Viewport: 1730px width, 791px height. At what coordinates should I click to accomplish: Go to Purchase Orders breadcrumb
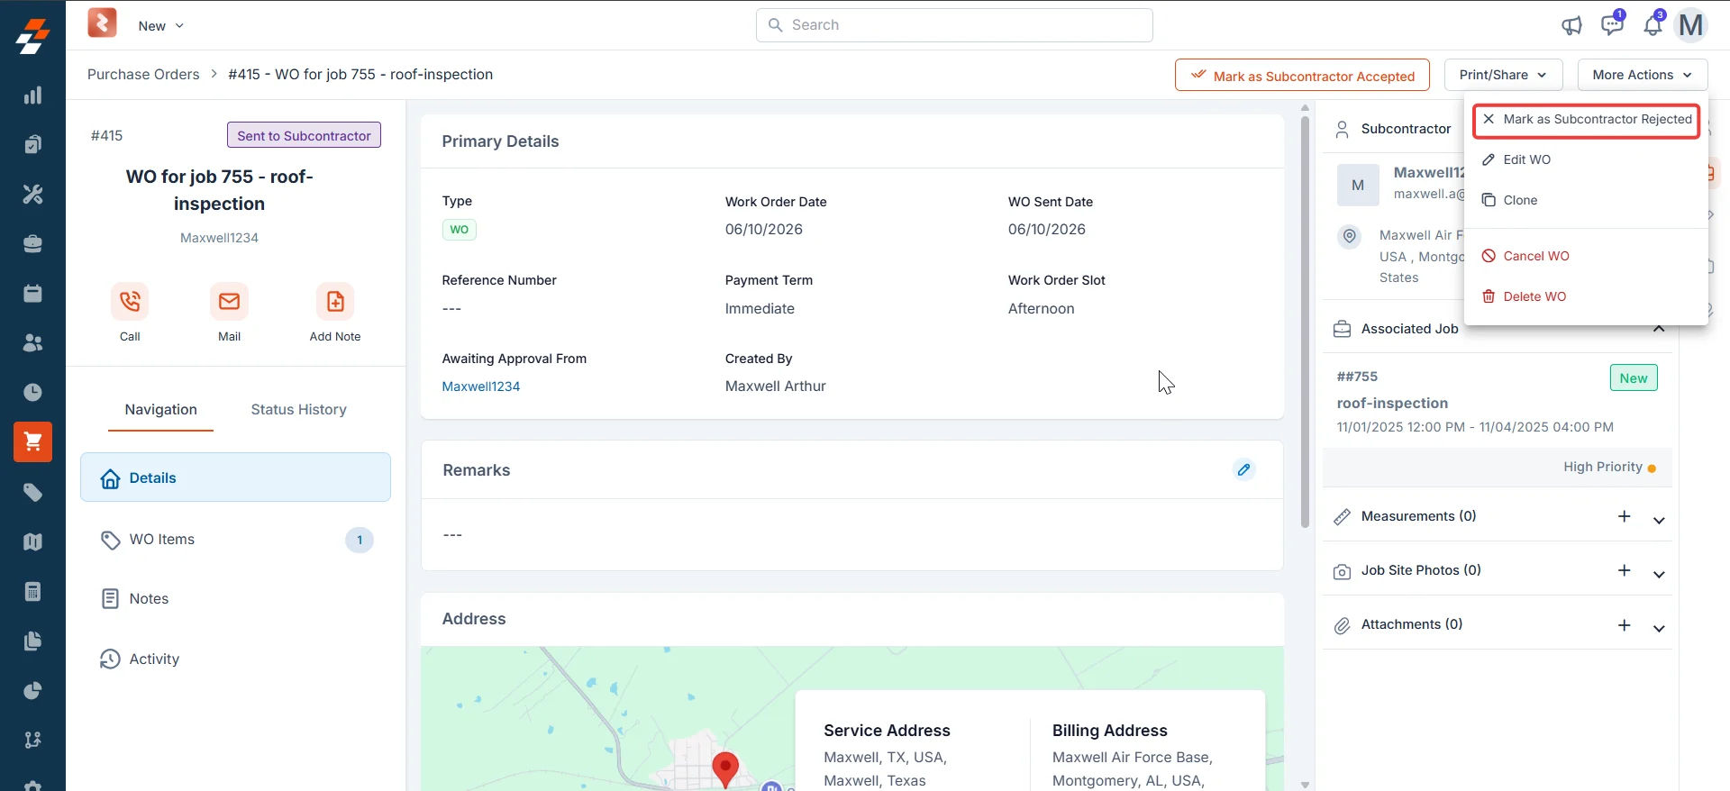coord(143,75)
